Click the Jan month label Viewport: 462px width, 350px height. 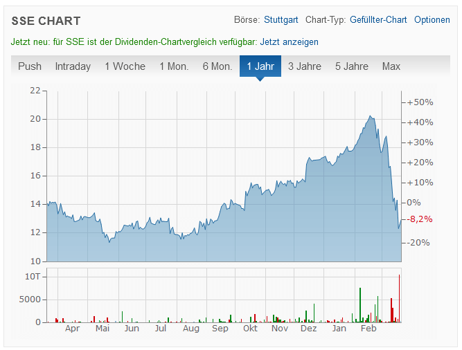(x=339, y=329)
